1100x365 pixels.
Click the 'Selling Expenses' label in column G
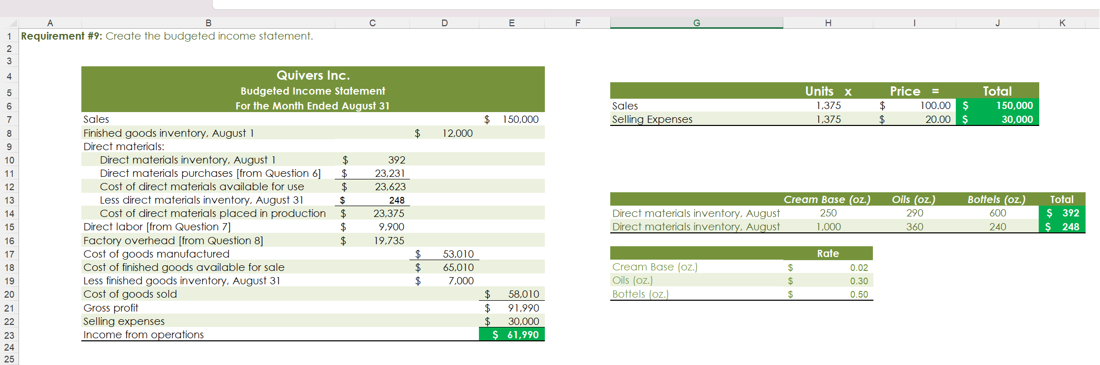pyautogui.click(x=652, y=119)
